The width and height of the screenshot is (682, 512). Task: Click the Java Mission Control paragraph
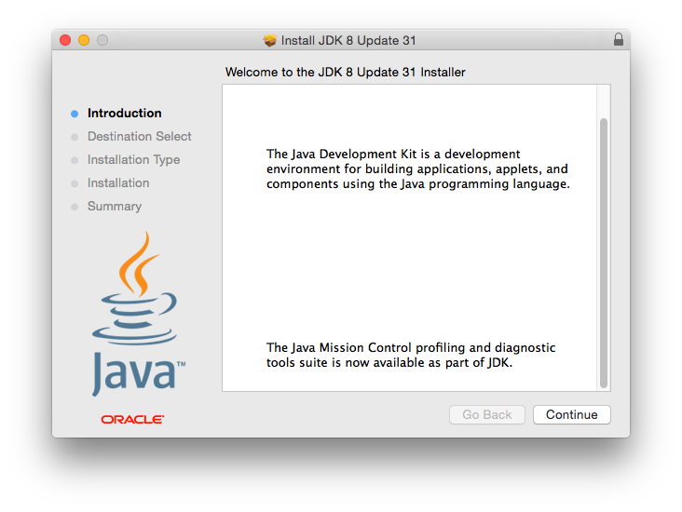point(411,355)
